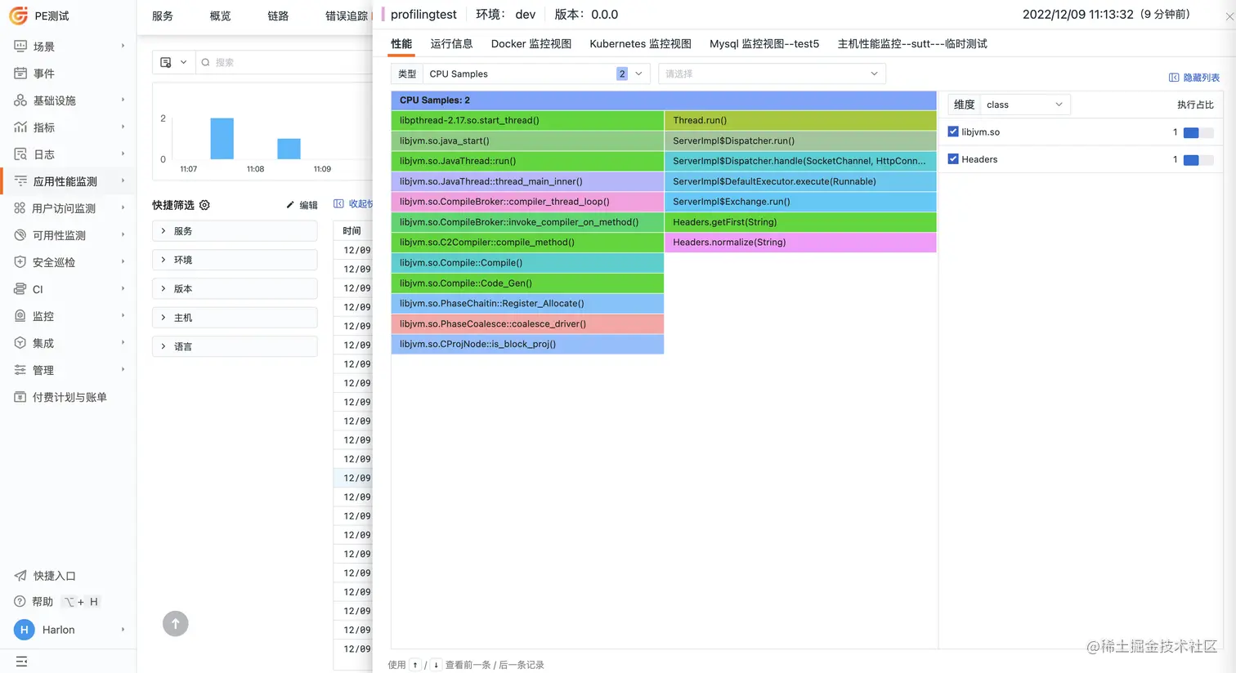Open the 链路 top navigation tab
The image size is (1236, 673).
(278, 16)
